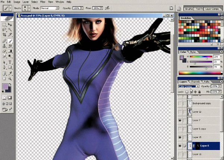Screen dimensions: 224x160
Task: Activate the Move tool
Action: (10, 24)
